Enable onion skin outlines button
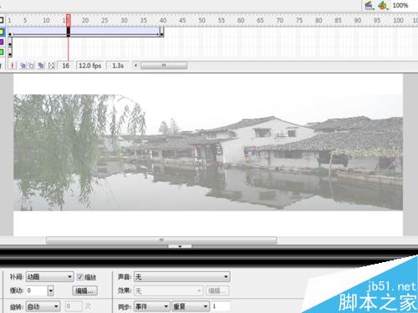The image size is (418, 313). 31,65
